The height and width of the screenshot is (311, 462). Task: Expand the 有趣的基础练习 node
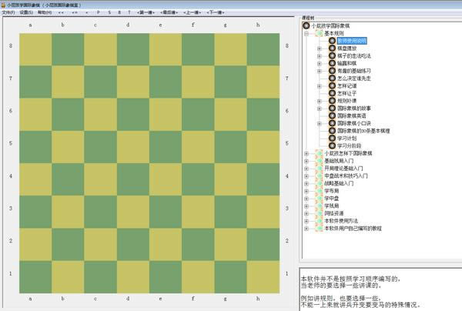(319, 71)
